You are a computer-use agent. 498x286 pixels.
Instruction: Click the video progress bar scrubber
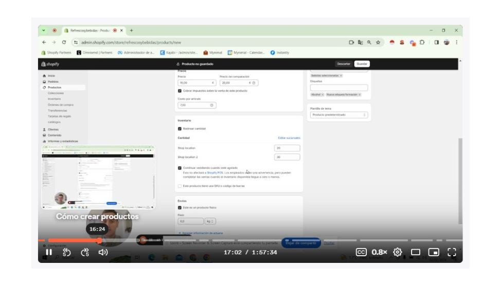pyautogui.click(x=99, y=240)
